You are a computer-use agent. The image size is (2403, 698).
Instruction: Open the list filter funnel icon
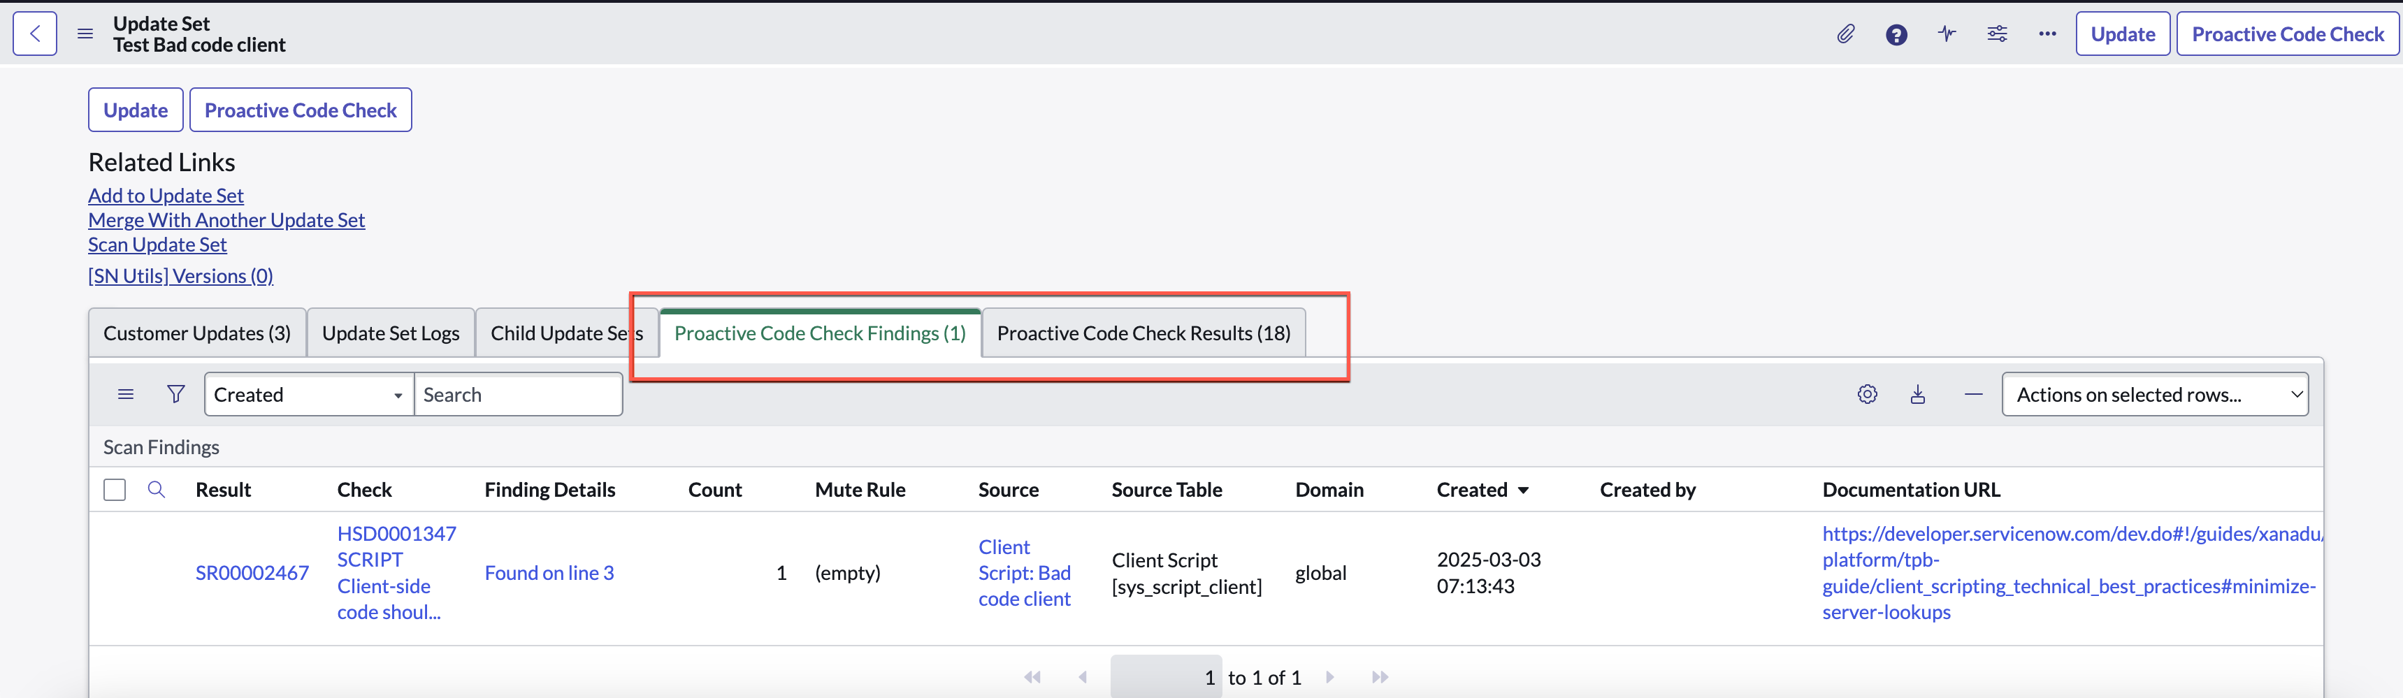tap(175, 394)
